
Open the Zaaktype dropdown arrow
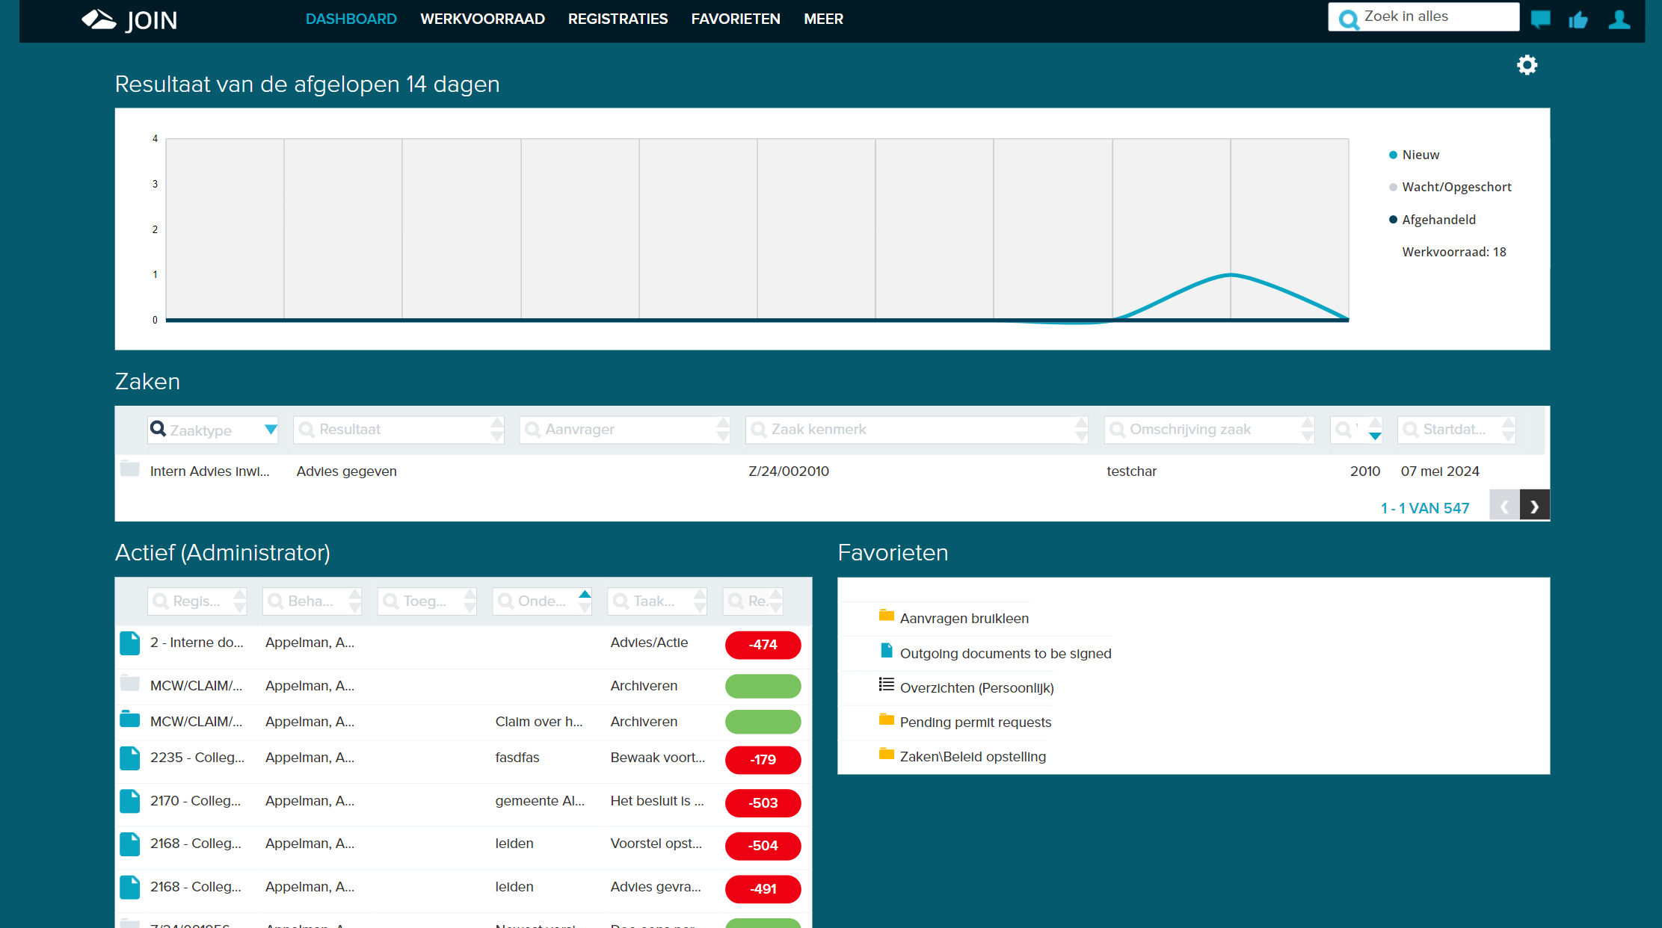[271, 430]
